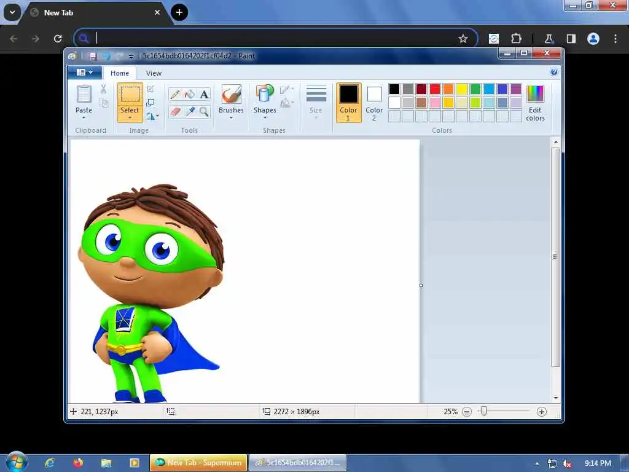
Task: Click the zoom out minus button
Action: (467, 412)
